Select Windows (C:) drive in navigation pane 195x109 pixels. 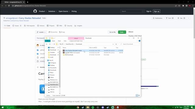(53, 80)
